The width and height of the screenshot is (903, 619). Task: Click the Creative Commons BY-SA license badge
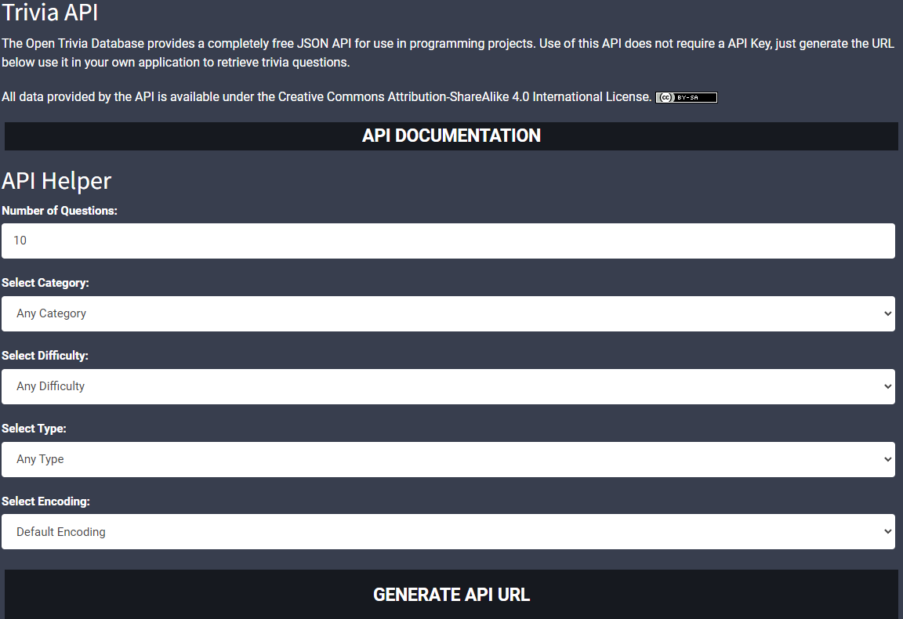686,97
